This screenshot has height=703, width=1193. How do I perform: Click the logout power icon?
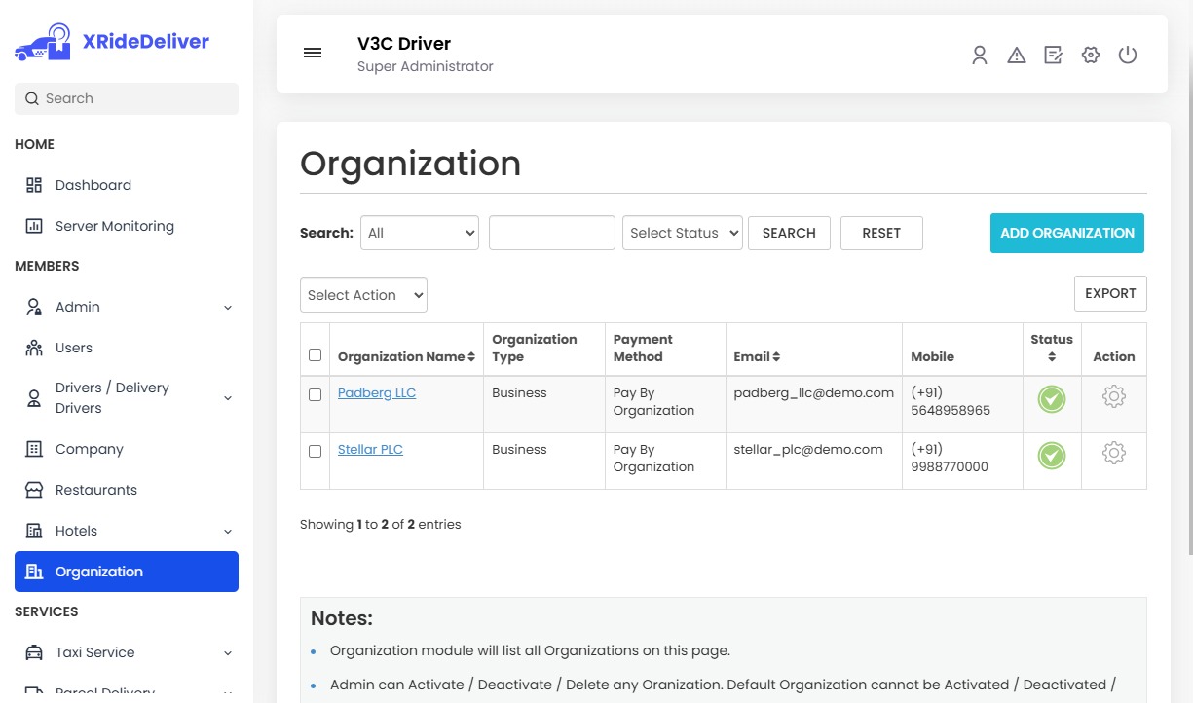click(x=1128, y=55)
